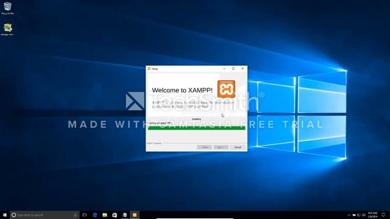Click the microphone icon in search box
This screenshot has width=390, height=219.
point(76,215)
